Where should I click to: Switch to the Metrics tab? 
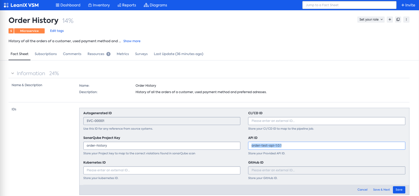(x=123, y=54)
